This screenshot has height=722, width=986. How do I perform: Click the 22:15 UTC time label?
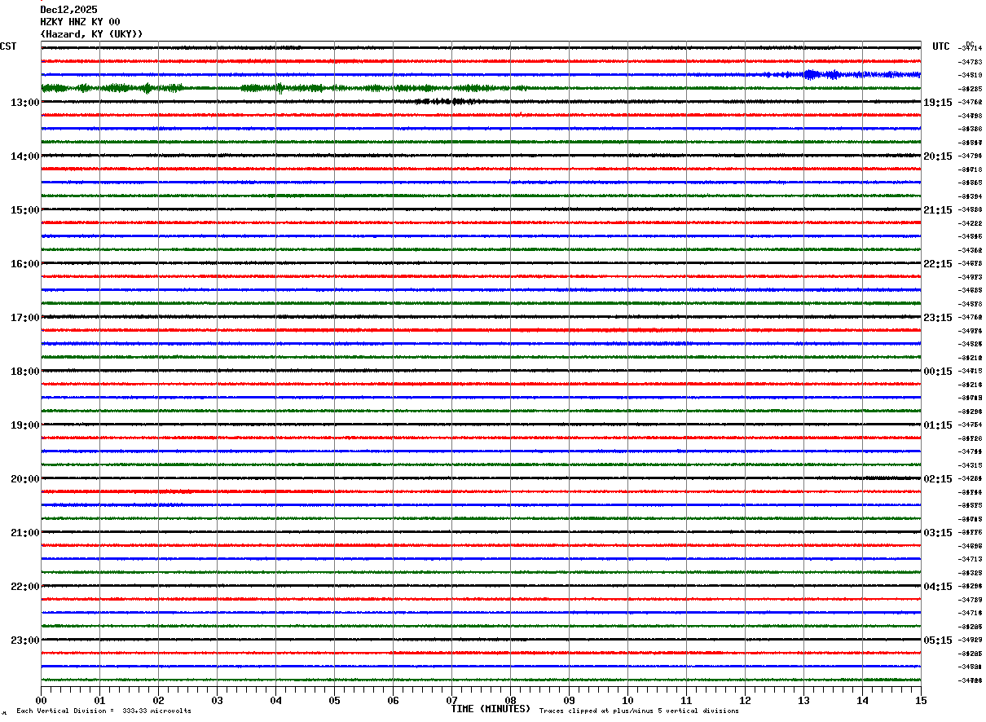938,264
